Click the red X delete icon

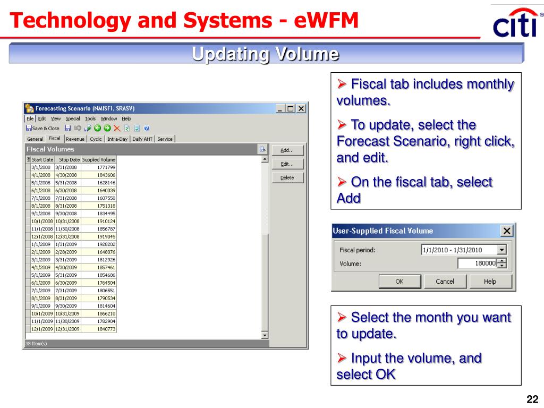[117, 129]
